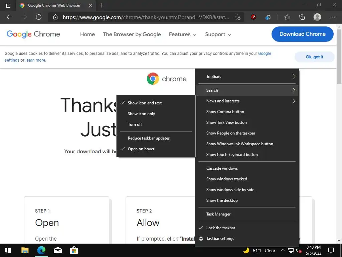The image size is (342, 257).
Task: Close the Google Chrome Web Browser tab
Action: pyautogui.click(x=90, y=5)
